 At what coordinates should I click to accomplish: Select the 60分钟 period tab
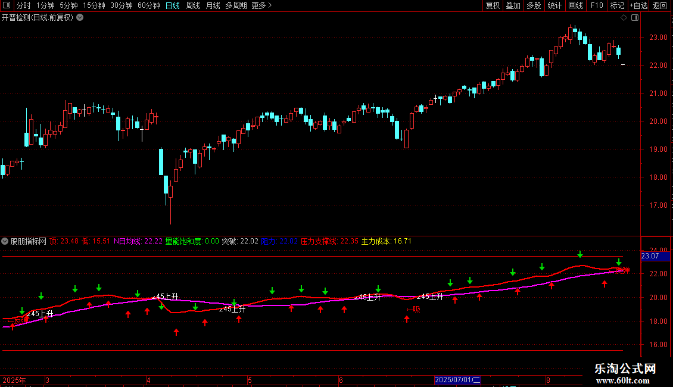point(148,5)
